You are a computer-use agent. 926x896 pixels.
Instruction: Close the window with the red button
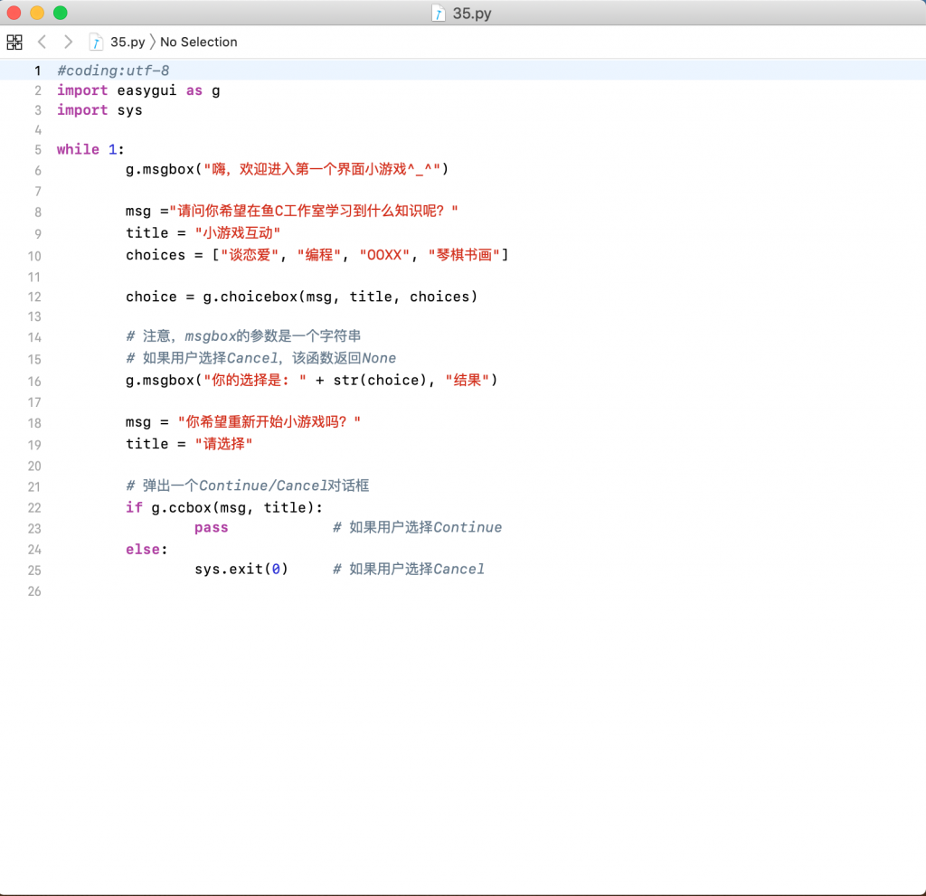click(14, 13)
